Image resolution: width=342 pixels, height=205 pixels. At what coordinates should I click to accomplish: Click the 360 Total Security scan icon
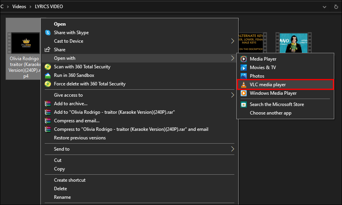point(48,67)
